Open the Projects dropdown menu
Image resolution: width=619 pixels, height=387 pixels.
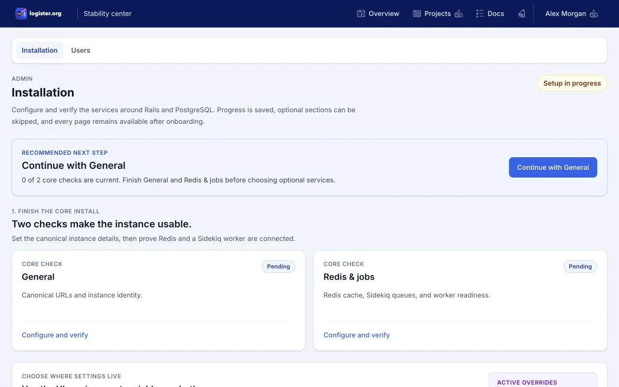[x=438, y=14]
